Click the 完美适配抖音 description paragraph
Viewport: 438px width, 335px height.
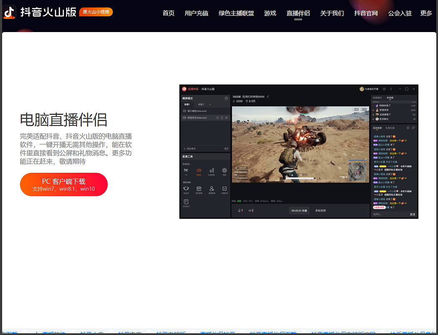coord(76,149)
